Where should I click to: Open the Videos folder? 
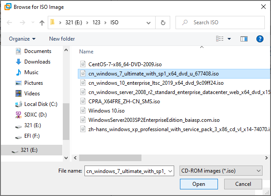(27, 94)
